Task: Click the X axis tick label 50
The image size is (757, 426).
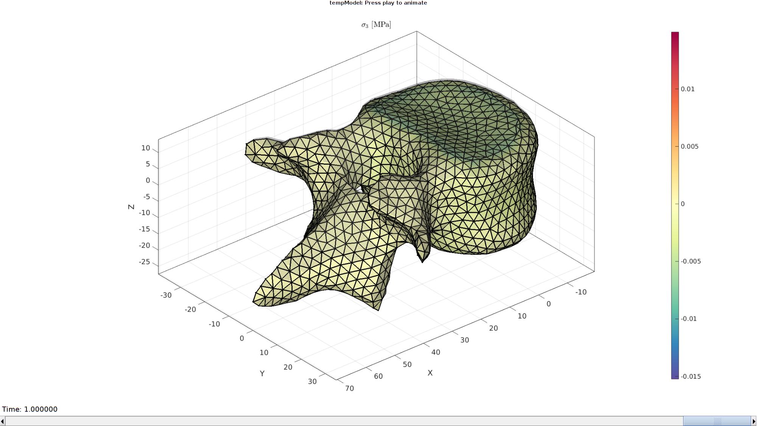Action: coord(407,365)
